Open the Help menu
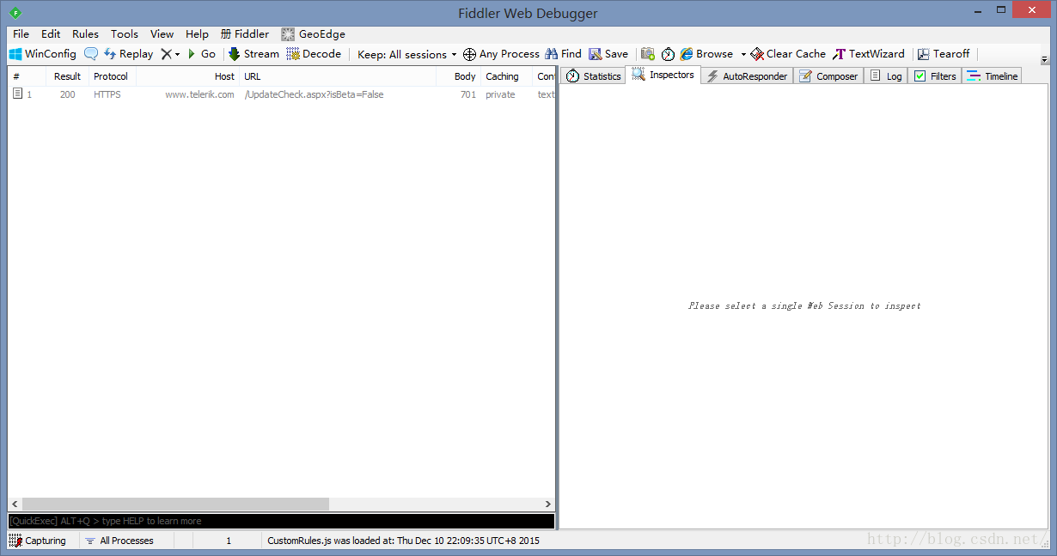Viewport: 1057px width, 556px height. 197,34
